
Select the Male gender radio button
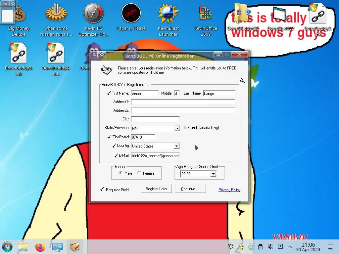pyautogui.click(x=121, y=173)
